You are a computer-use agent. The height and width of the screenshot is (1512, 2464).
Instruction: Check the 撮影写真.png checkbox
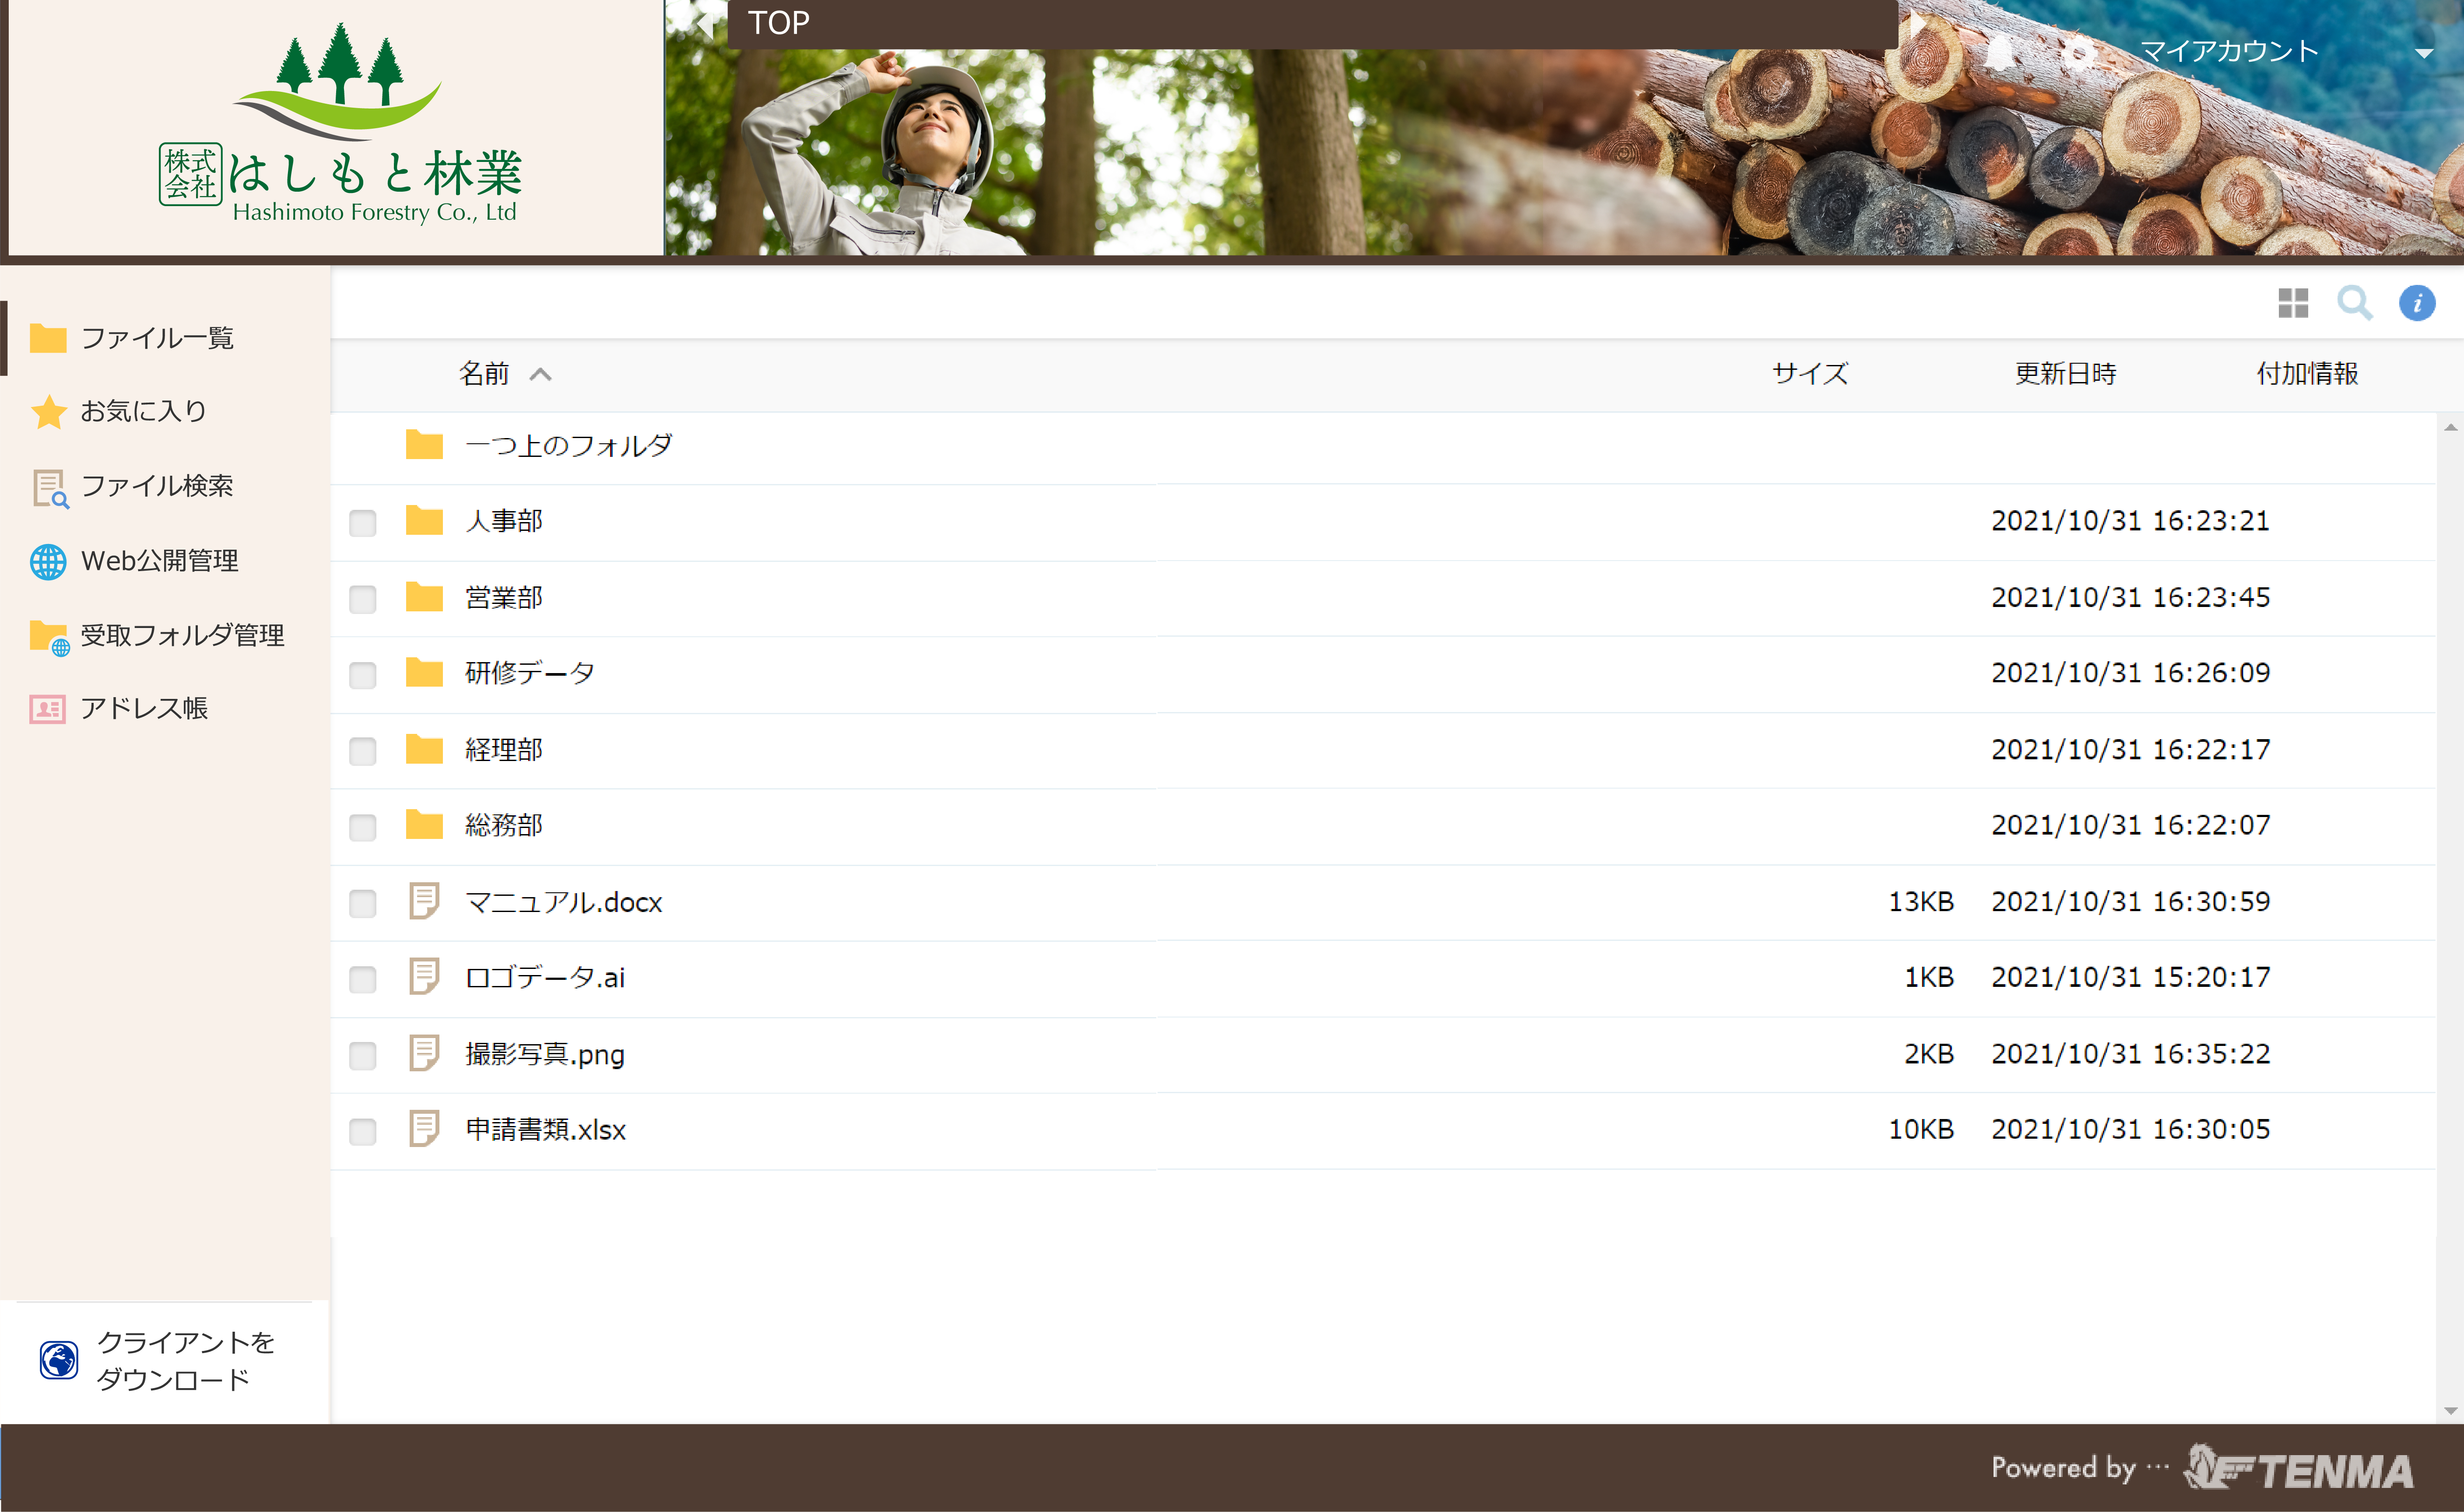pyautogui.click(x=363, y=1055)
